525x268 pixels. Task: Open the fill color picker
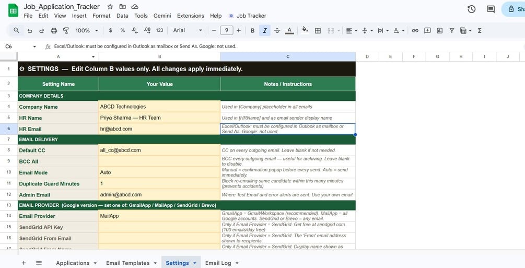305,30
